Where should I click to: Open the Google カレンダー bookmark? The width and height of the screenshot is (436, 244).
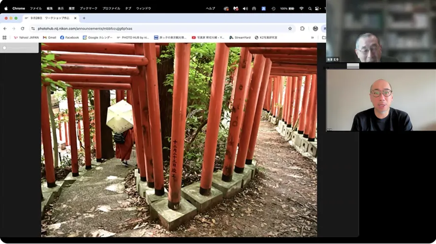pyautogui.click(x=98, y=37)
